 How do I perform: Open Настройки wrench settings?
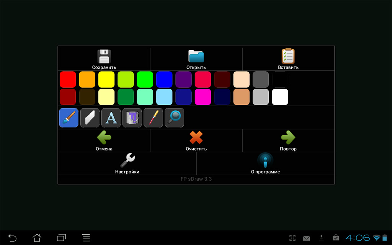click(127, 163)
